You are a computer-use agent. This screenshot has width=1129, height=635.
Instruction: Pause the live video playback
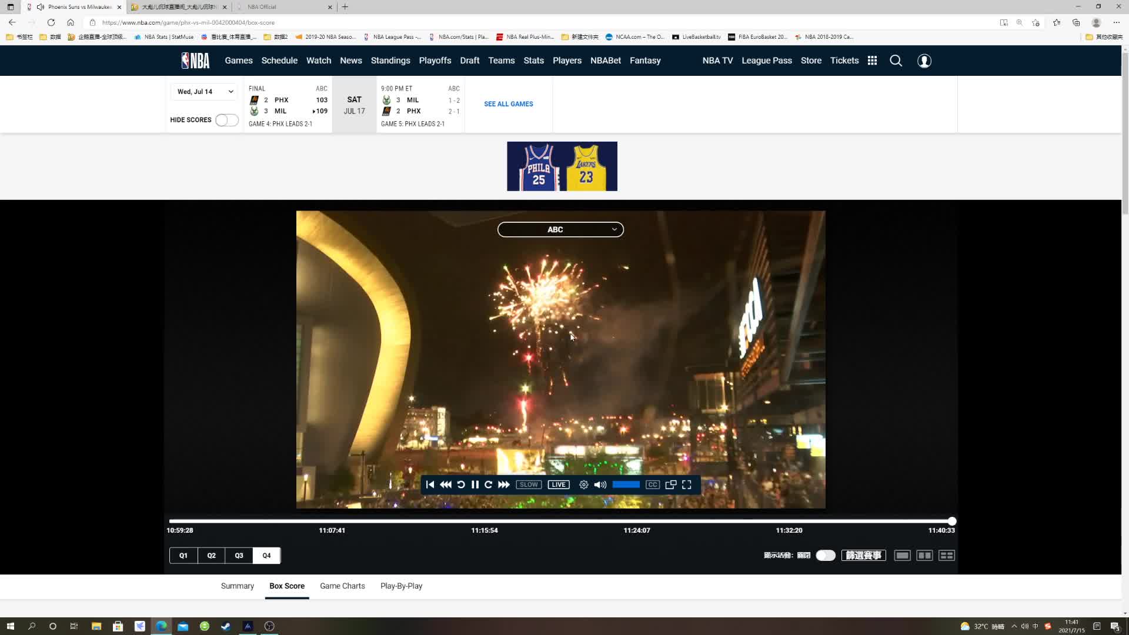point(475,484)
